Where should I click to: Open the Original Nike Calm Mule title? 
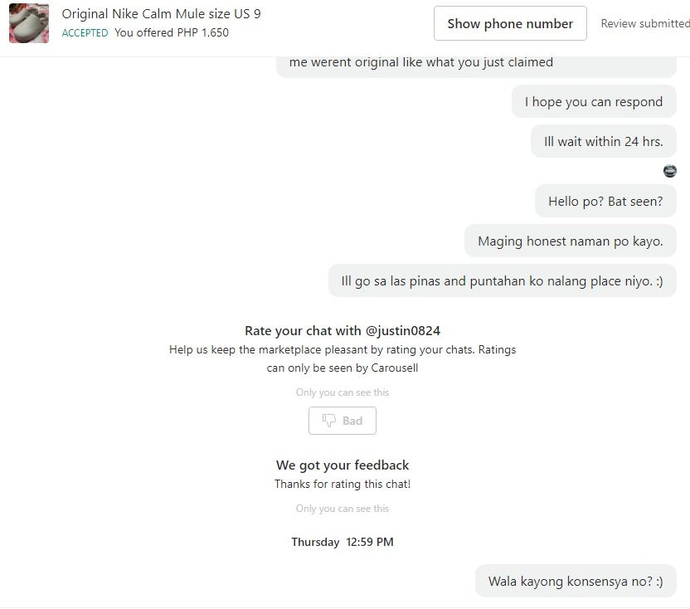pos(161,13)
